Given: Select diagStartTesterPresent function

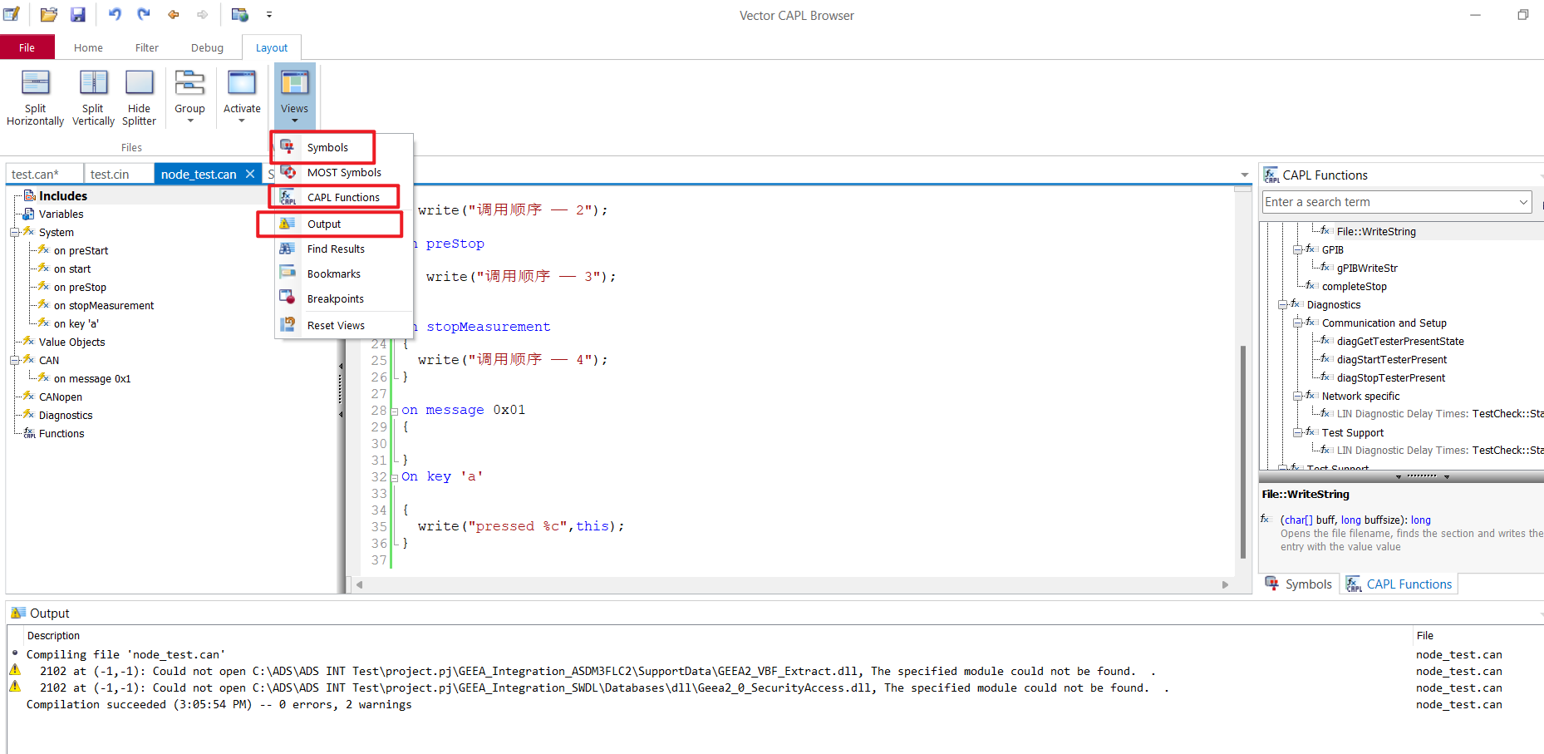Looking at the screenshot, I should coord(1392,359).
